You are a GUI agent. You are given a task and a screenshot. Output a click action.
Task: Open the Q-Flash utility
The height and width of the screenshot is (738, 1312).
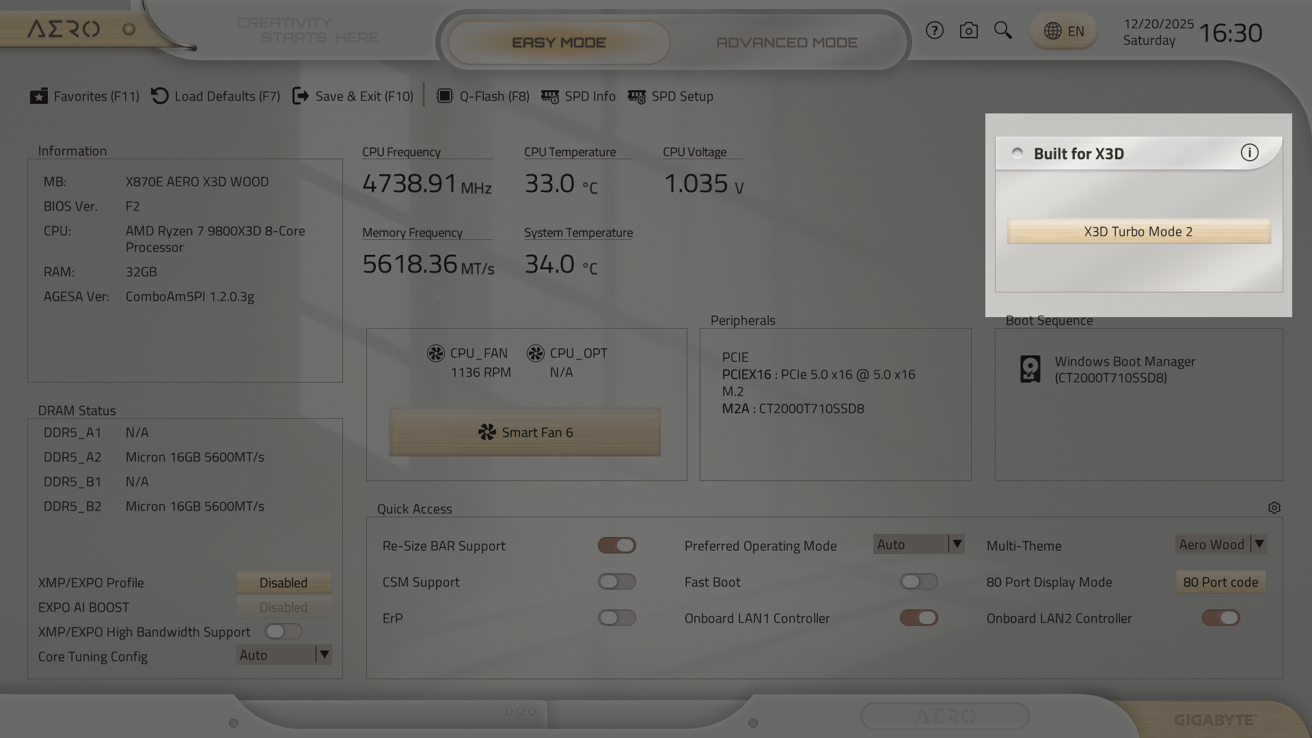(x=482, y=96)
